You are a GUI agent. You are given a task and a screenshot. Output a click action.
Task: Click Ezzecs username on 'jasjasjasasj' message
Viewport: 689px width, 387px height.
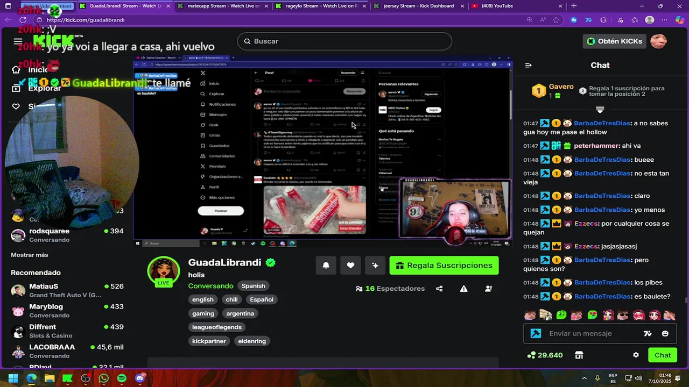pyautogui.click(x=586, y=246)
